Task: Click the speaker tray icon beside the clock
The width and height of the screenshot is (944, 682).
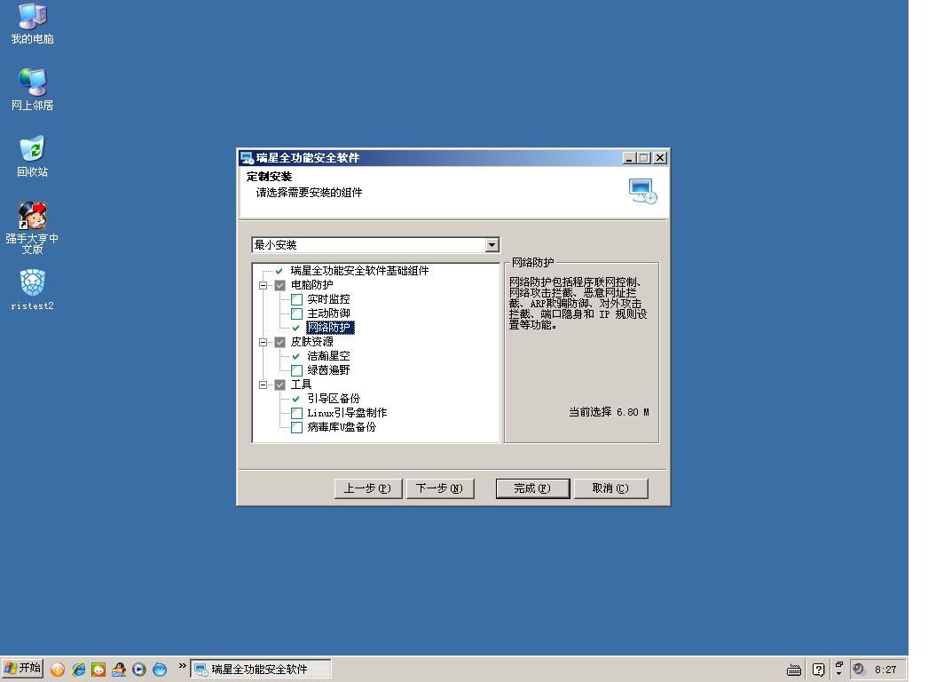Action: 859,670
